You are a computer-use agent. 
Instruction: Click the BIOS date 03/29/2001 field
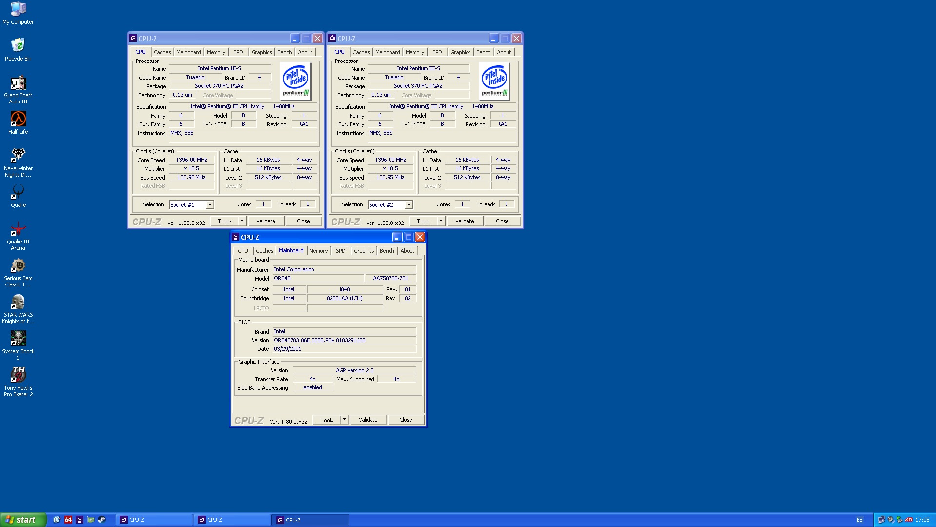point(344,349)
